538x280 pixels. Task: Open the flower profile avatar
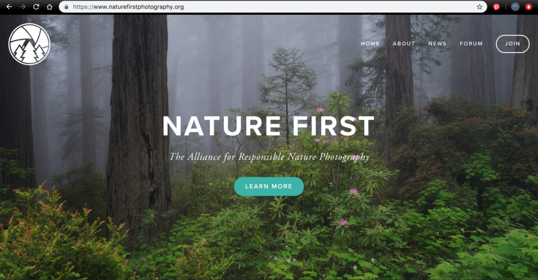click(515, 7)
